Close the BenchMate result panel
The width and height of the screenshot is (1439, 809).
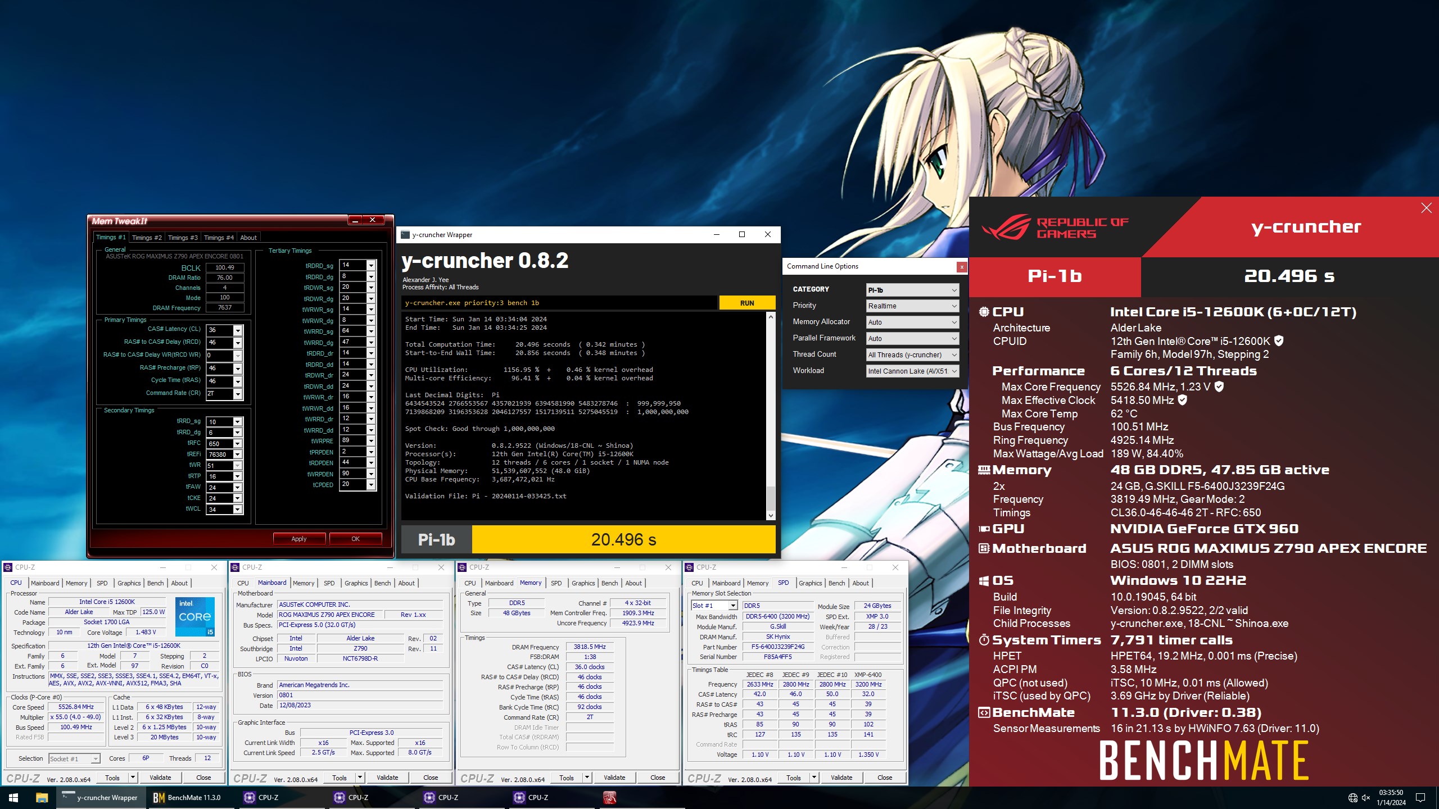(x=1427, y=208)
